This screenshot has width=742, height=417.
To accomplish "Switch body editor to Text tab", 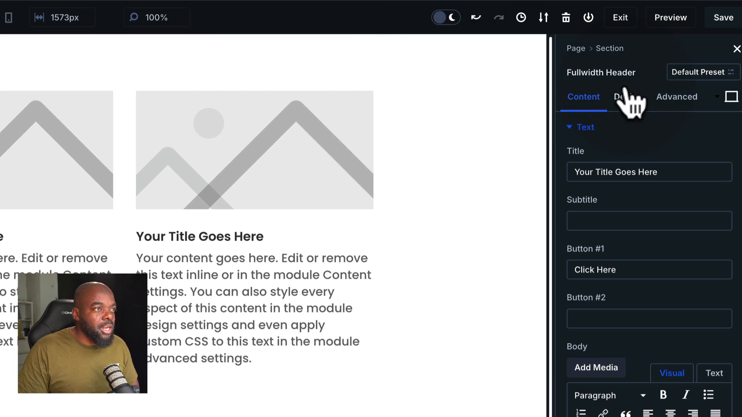I will coord(714,373).
